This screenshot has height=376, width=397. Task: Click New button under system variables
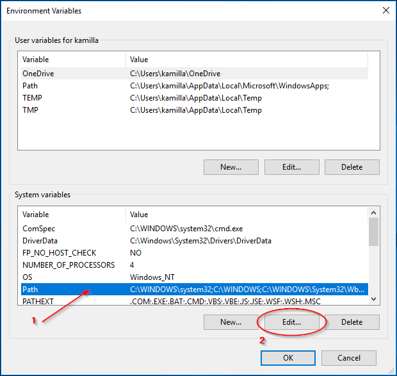tap(231, 322)
